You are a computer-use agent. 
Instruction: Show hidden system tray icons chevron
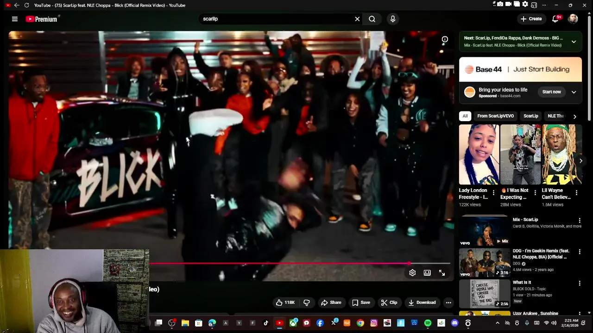498,323
